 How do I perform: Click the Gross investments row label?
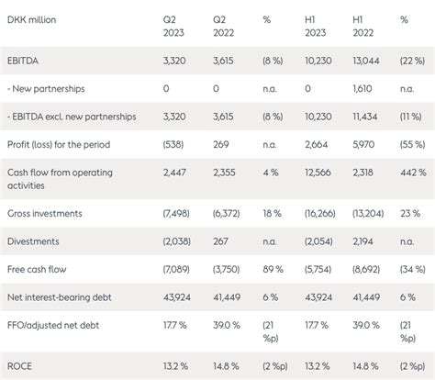point(45,213)
